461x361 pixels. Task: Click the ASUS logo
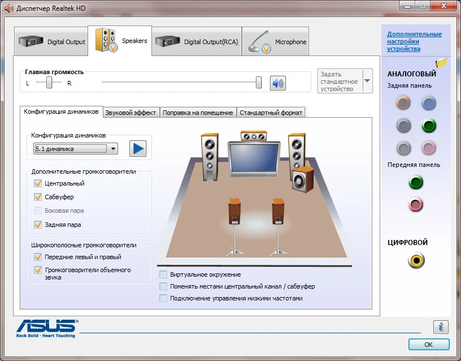tap(47, 328)
